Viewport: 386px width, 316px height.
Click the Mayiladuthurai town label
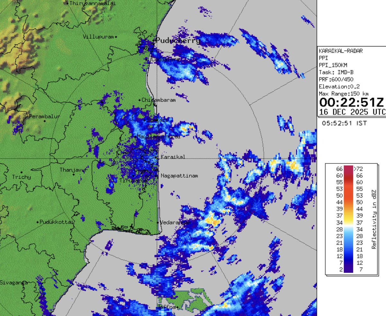pyautogui.click(x=159, y=136)
